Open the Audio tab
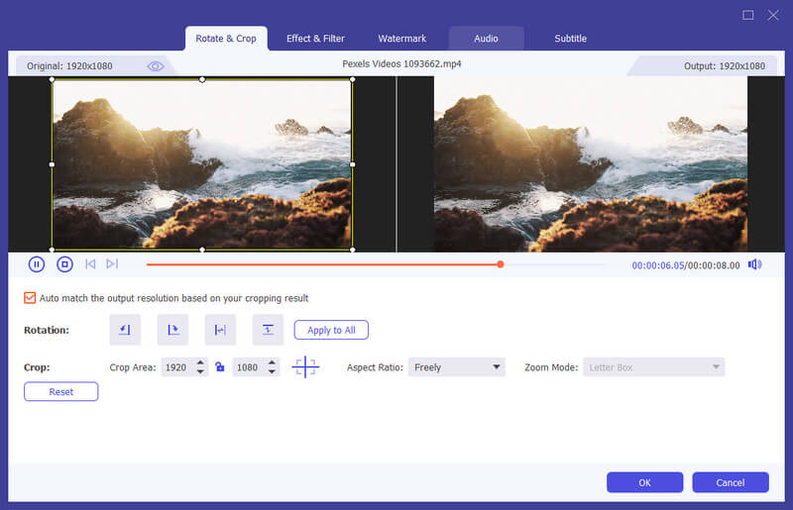This screenshot has height=510, width=793. [x=486, y=39]
